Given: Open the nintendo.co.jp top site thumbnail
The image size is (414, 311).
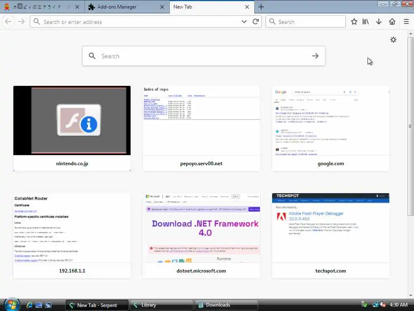Looking at the screenshot, I should (72, 120).
